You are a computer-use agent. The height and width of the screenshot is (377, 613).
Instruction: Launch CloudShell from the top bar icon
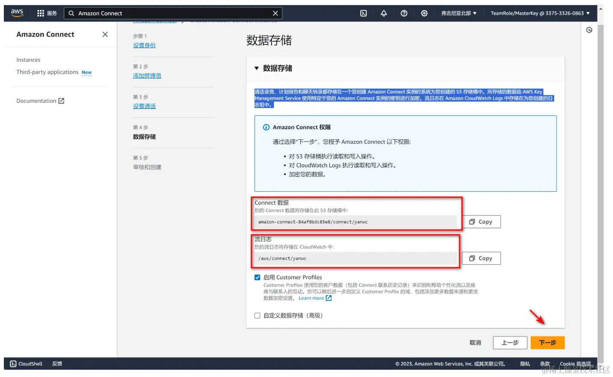tap(363, 13)
